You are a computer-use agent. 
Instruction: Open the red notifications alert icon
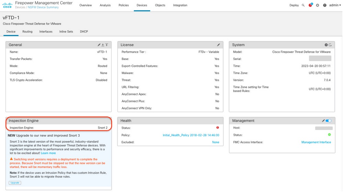click(x=310, y=5)
